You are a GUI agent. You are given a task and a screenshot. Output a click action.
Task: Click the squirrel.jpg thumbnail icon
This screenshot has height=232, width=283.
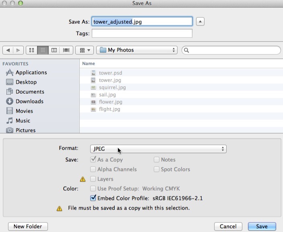(x=93, y=87)
